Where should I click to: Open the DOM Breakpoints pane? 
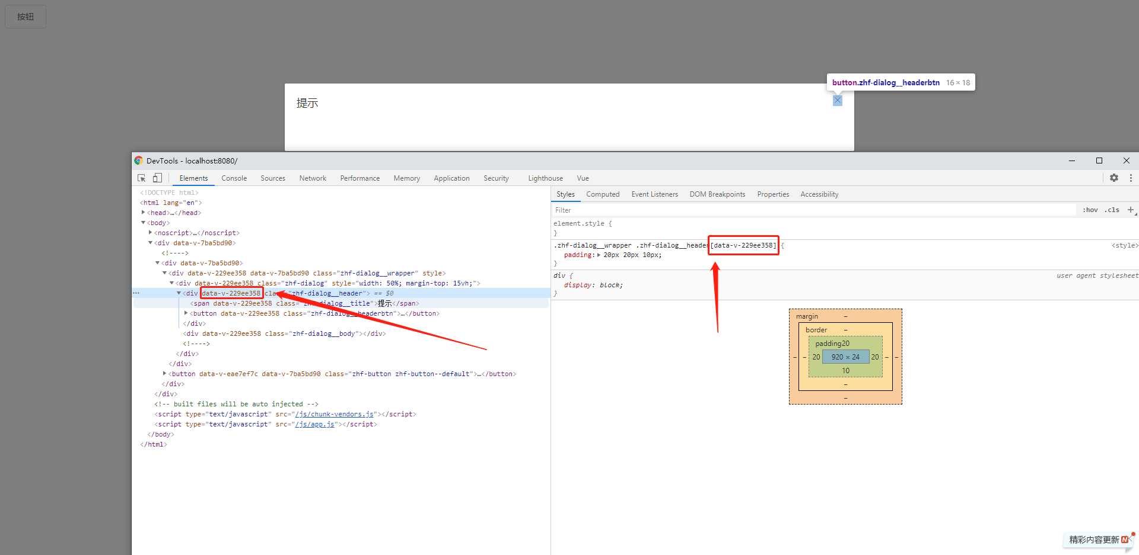click(717, 194)
